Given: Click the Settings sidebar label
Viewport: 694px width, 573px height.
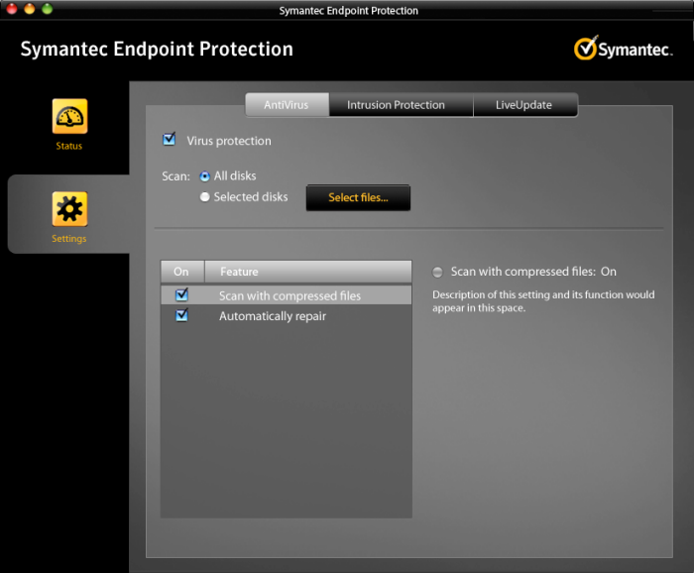Looking at the screenshot, I should pos(69,239).
